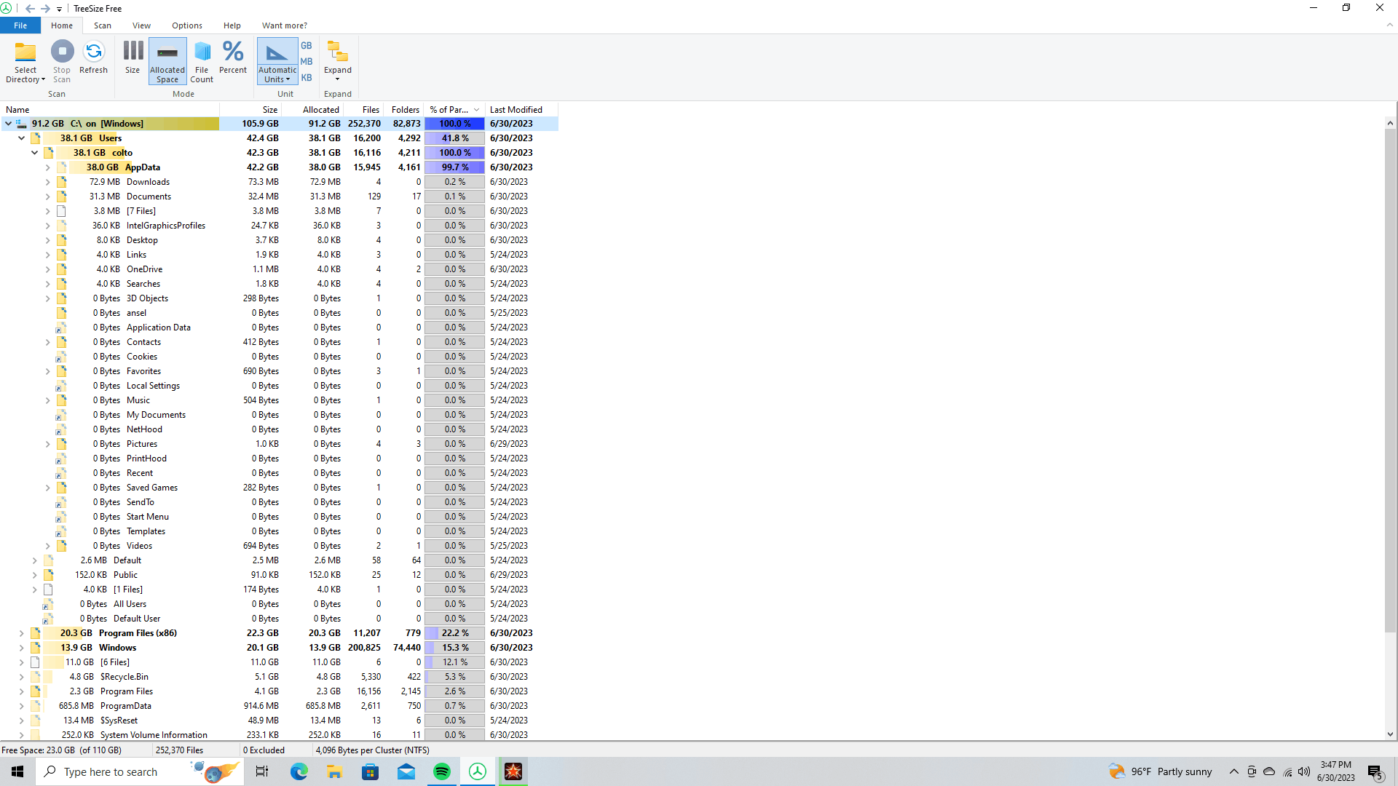
Task: Click the Stop Scan icon
Action: pos(62,52)
